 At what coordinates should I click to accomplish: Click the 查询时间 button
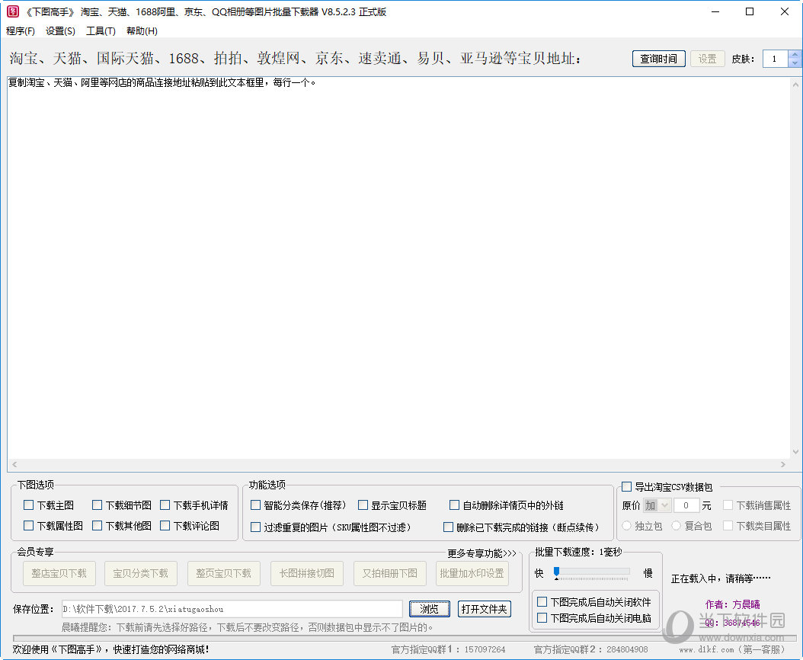tap(658, 59)
